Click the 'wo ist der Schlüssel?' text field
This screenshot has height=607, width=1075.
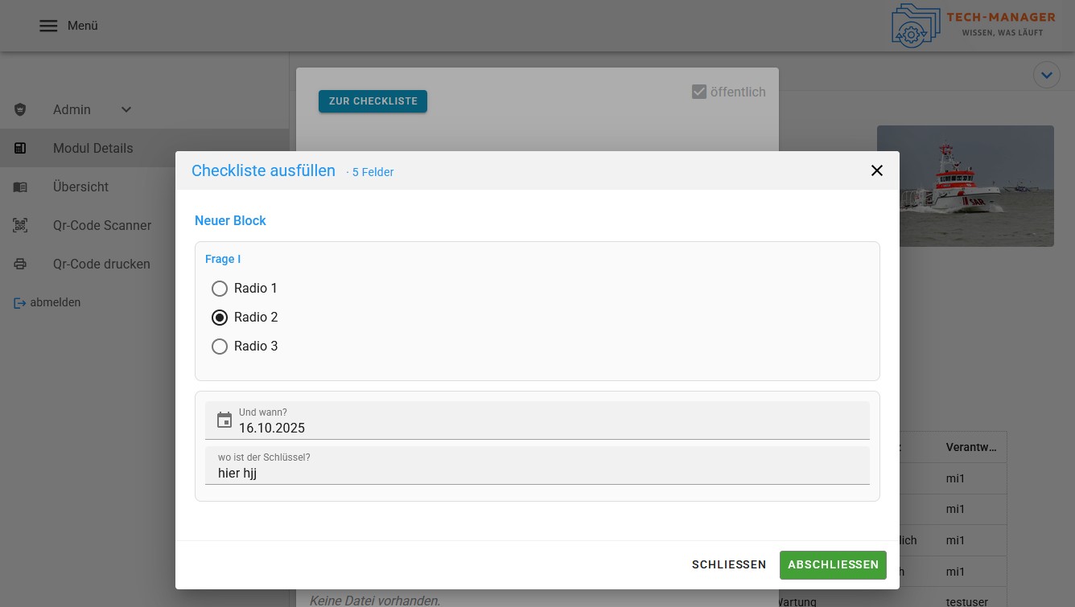(x=537, y=473)
